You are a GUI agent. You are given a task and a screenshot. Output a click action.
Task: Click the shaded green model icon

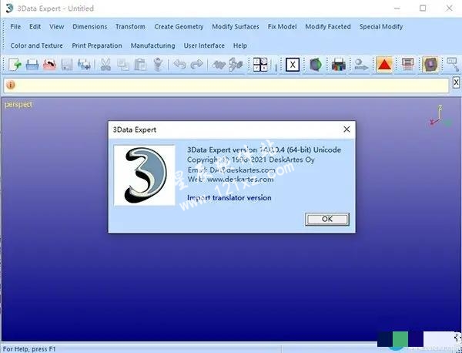tap(316, 64)
